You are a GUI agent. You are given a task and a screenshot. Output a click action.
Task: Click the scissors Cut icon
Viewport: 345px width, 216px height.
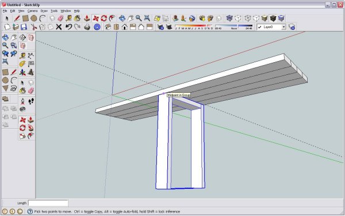(34, 27)
